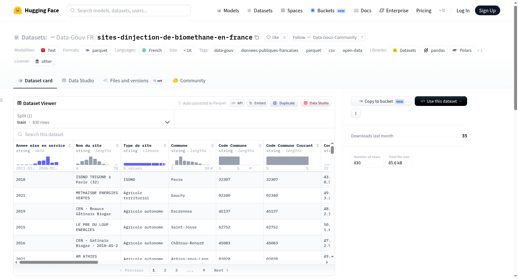The image size is (518, 279).
Task: Open the Models menu item
Action: 228,10
